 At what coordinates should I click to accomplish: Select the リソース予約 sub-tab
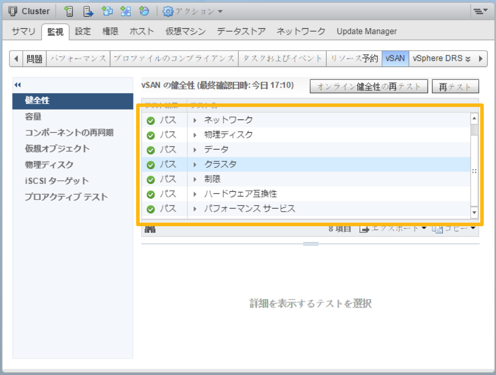[x=354, y=59]
